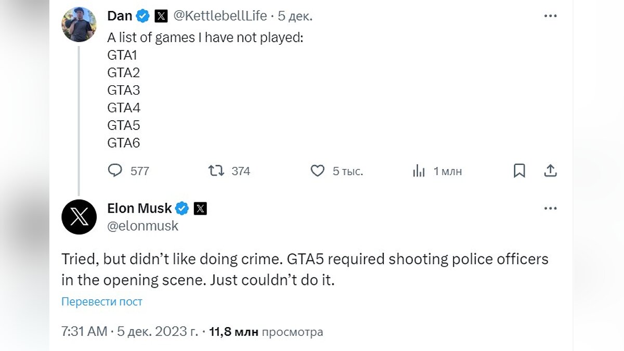
Task: Click X affiliate badge beside Elon Musk
Action: pyautogui.click(x=200, y=209)
